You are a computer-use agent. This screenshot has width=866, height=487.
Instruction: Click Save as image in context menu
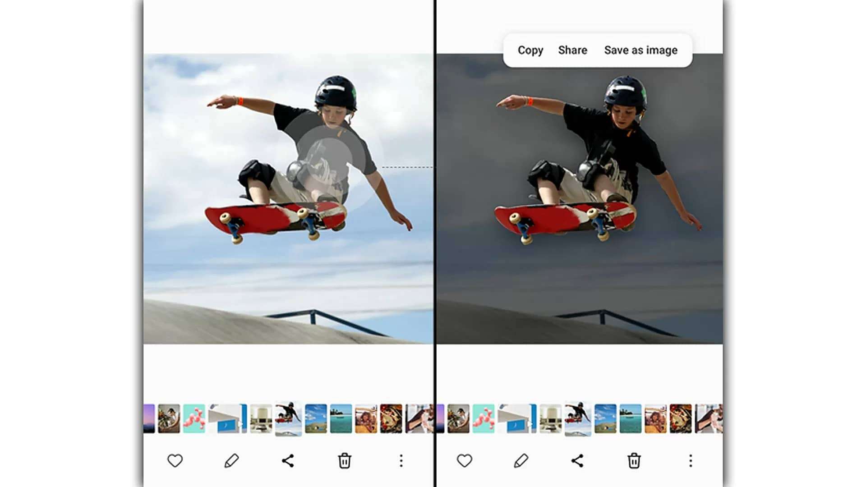pyautogui.click(x=641, y=51)
